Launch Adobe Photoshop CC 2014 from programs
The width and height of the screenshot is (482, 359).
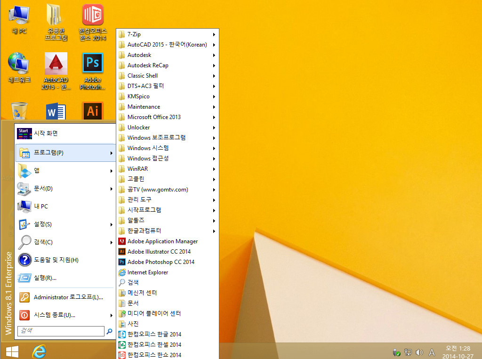168,262
